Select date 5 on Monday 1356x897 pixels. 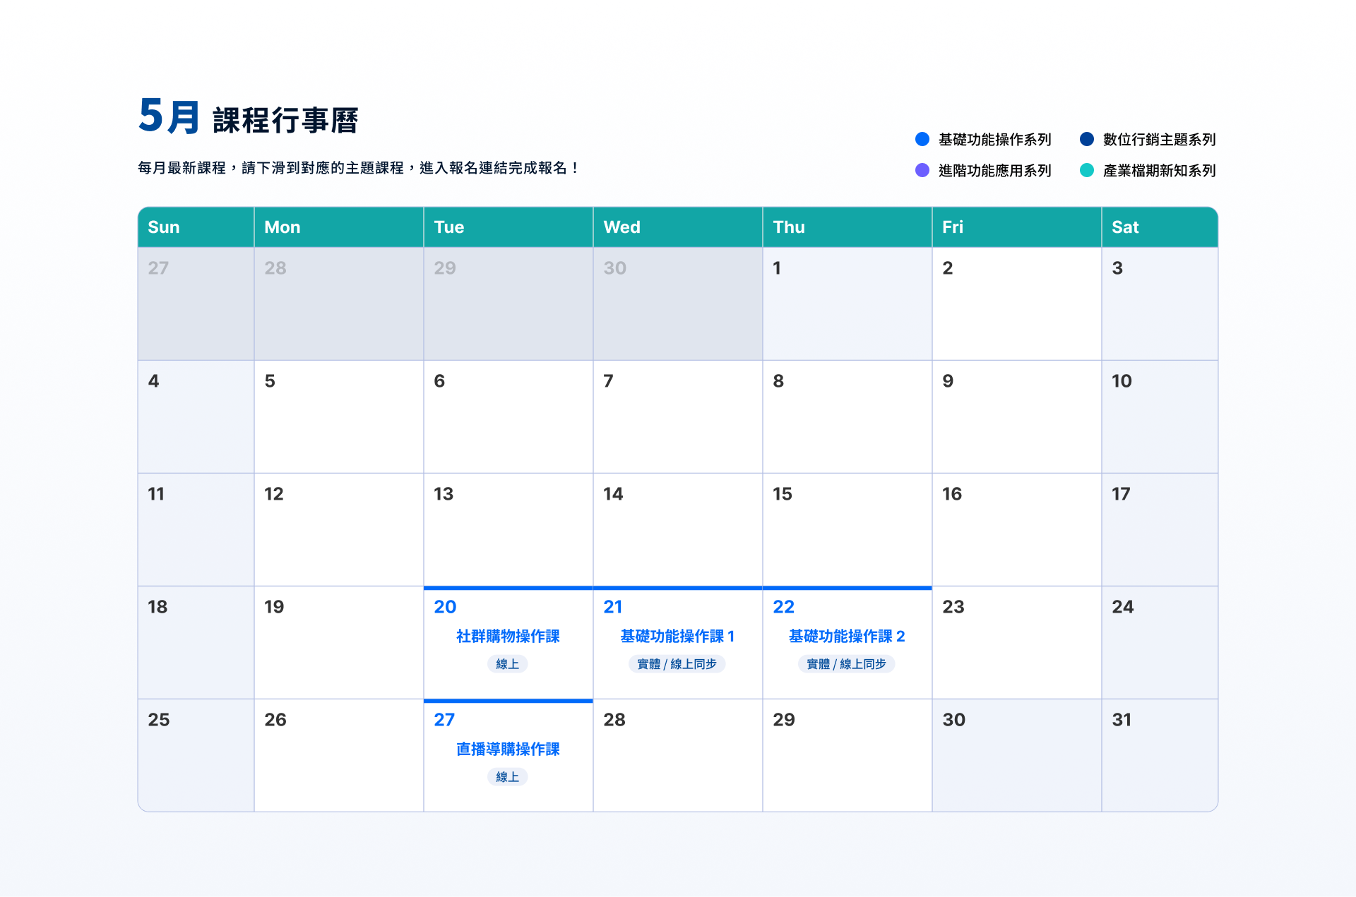point(270,381)
